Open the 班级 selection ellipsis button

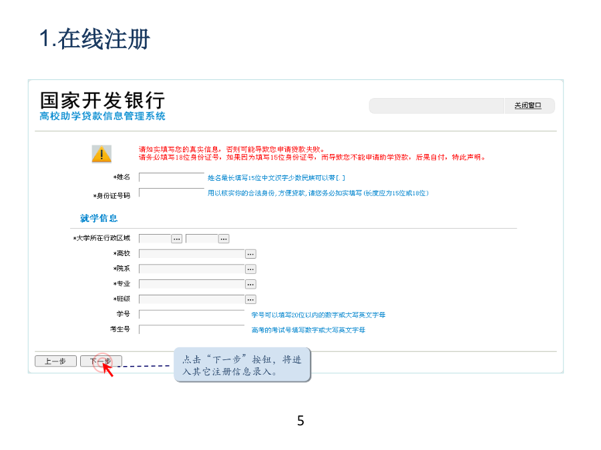tap(250, 299)
